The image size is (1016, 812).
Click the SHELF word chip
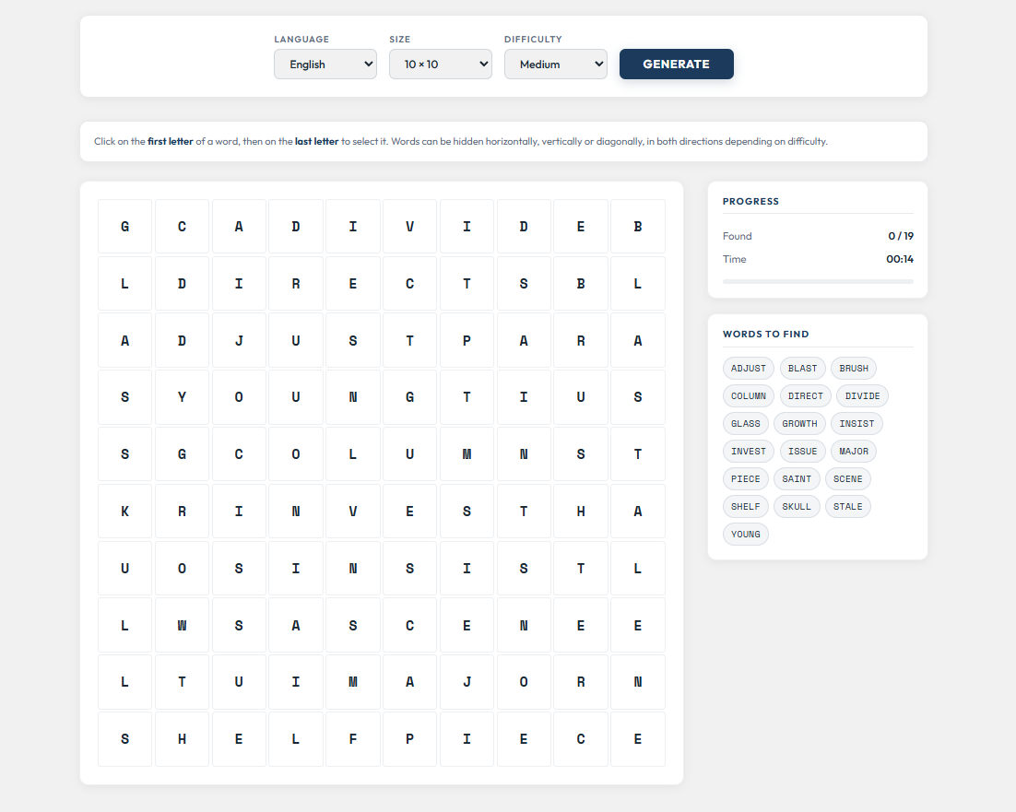coord(745,507)
